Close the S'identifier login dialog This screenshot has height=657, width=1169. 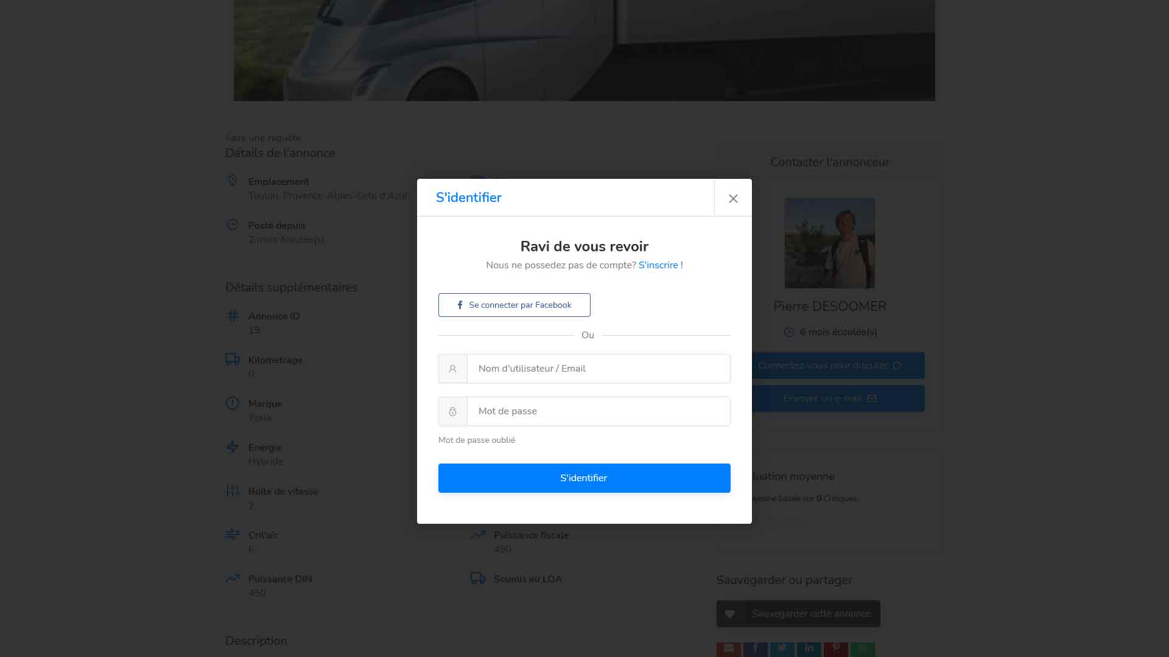(x=733, y=198)
